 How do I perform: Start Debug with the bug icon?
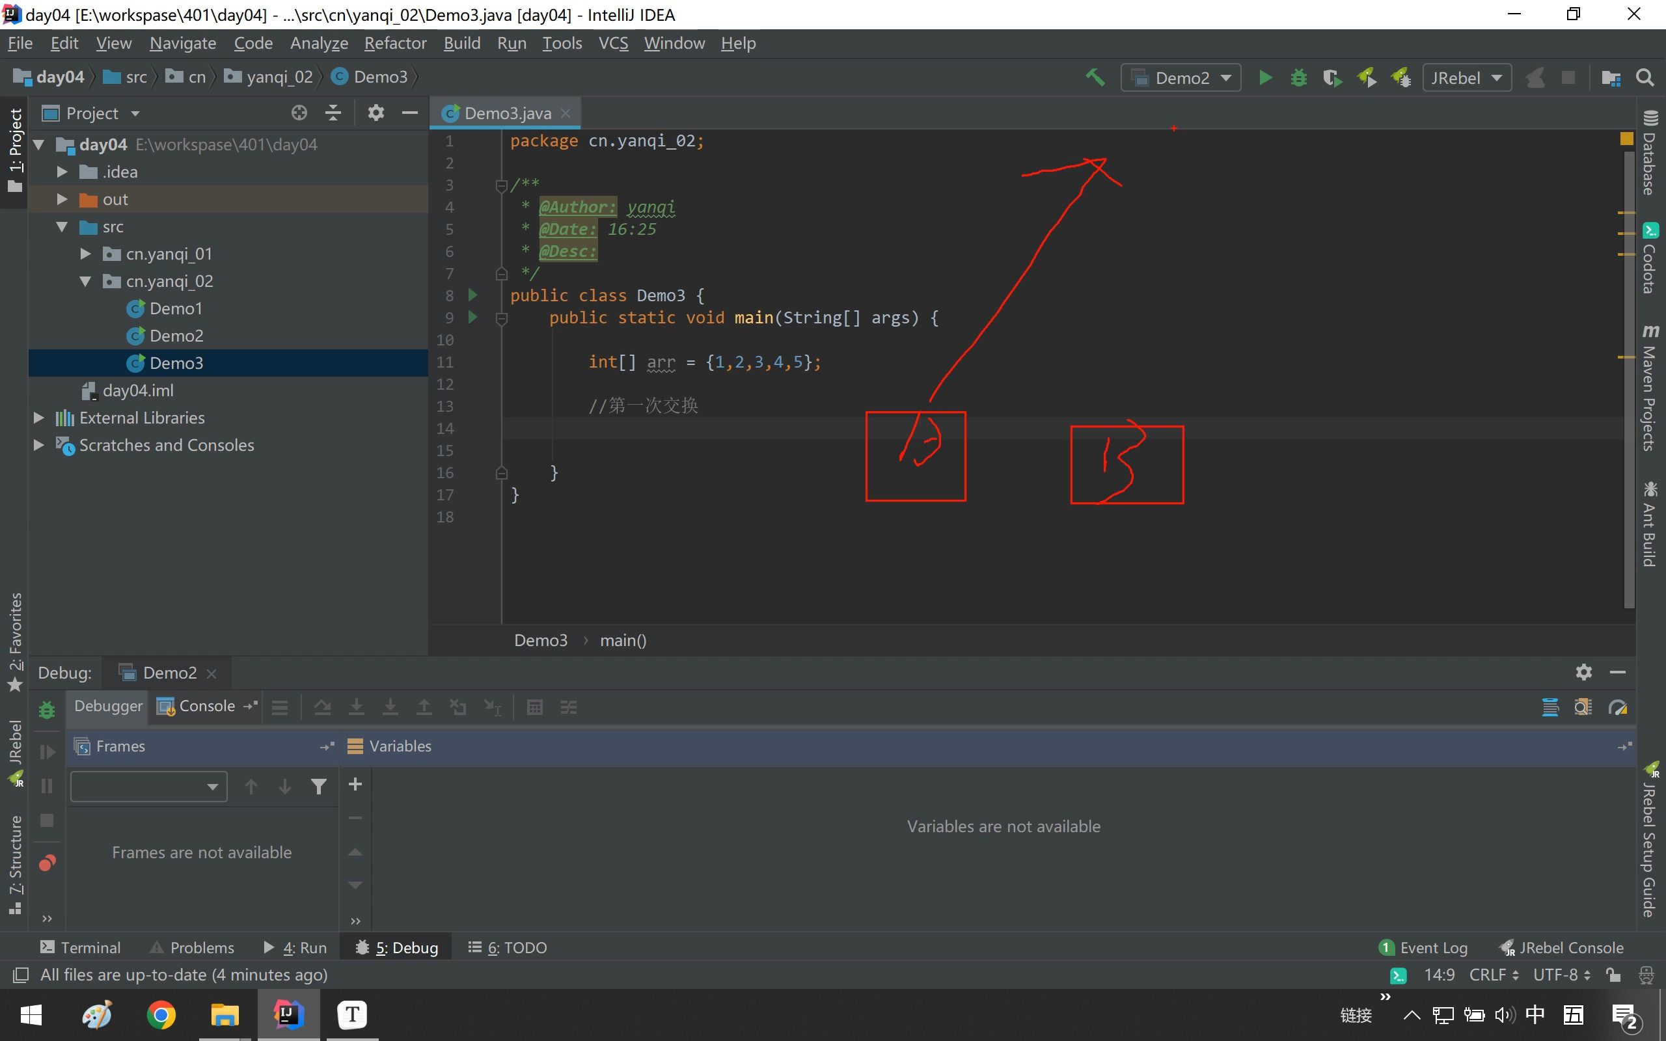pyautogui.click(x=1298, y=77)
